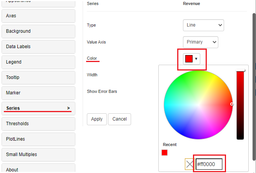Click the no-color crossed-out icon
The height and width of the screenshot is (173, 256).
tap(189, 165)
